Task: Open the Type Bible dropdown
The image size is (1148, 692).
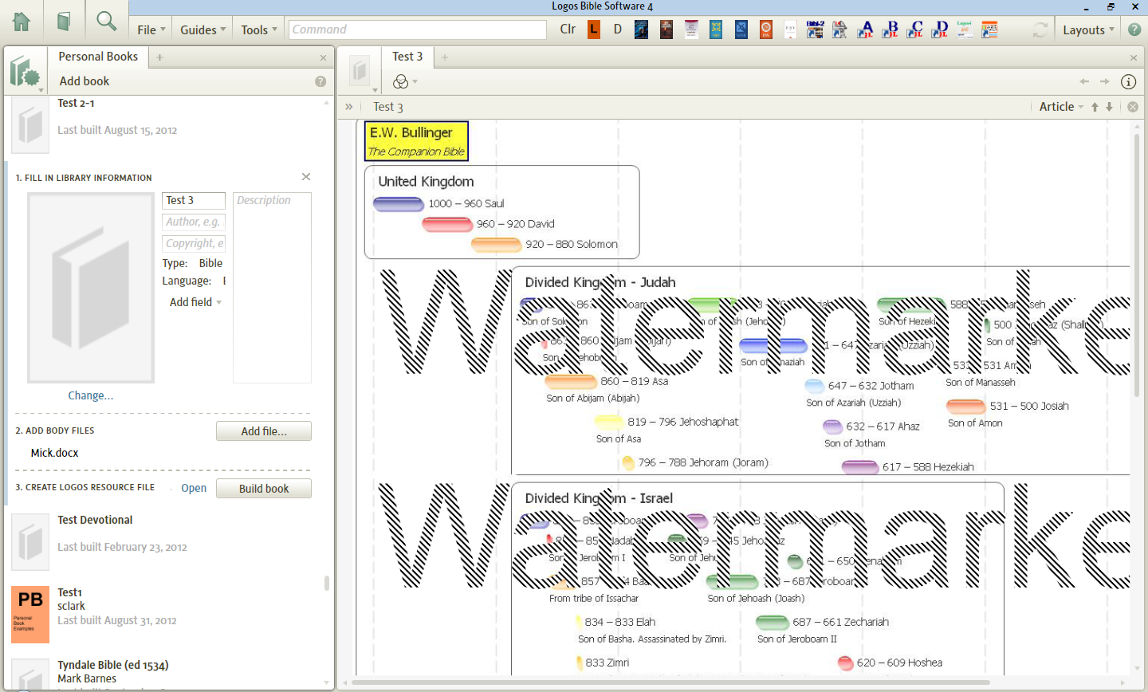Action: pyautogui.click(x=210, y=263)
